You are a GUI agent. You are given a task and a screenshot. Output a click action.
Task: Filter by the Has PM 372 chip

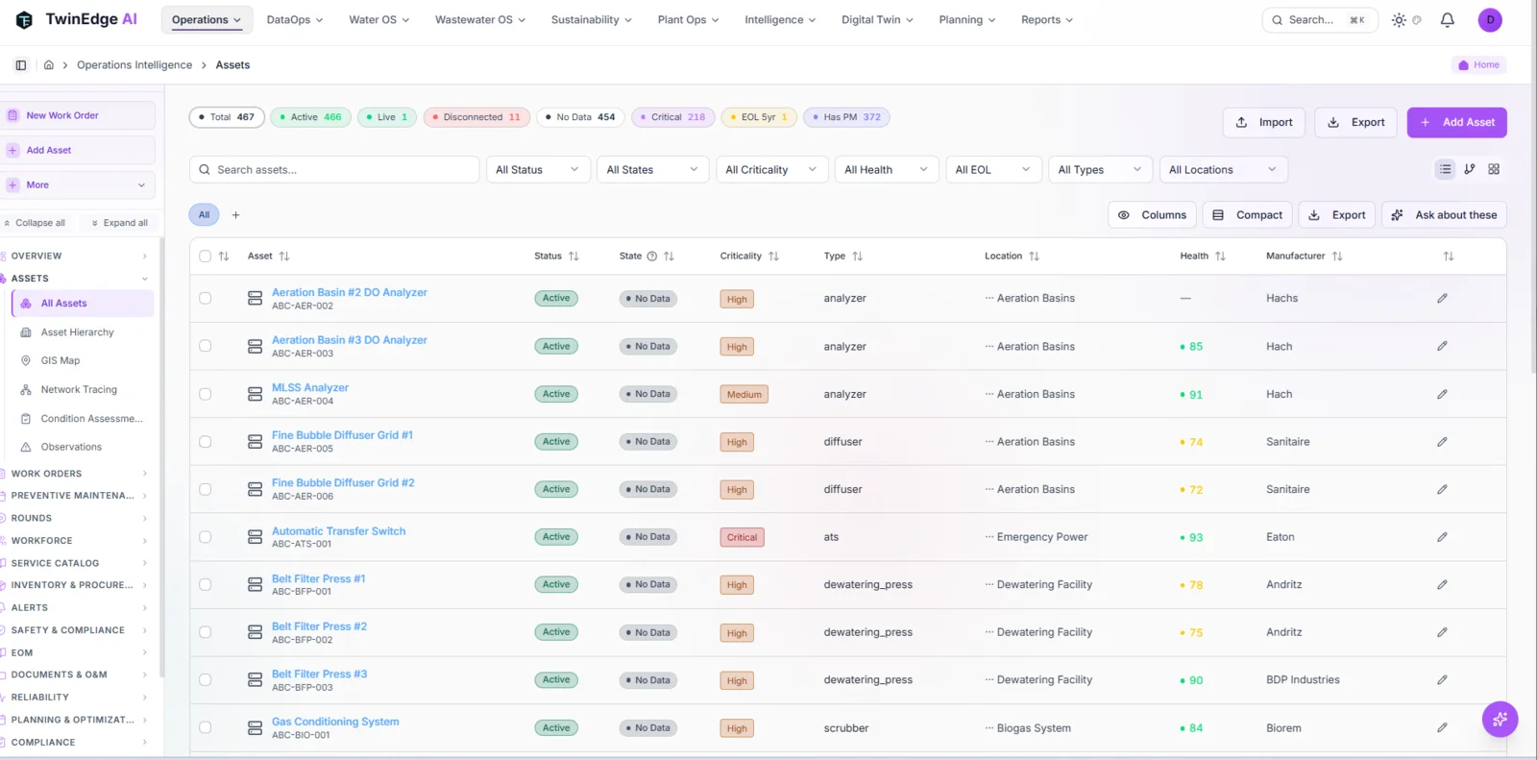click(846, 117)
